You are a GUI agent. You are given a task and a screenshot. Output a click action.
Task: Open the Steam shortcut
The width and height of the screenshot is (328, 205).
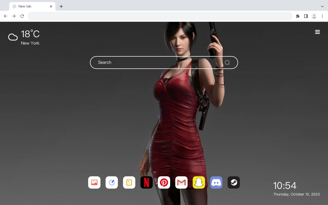point(234,182)
